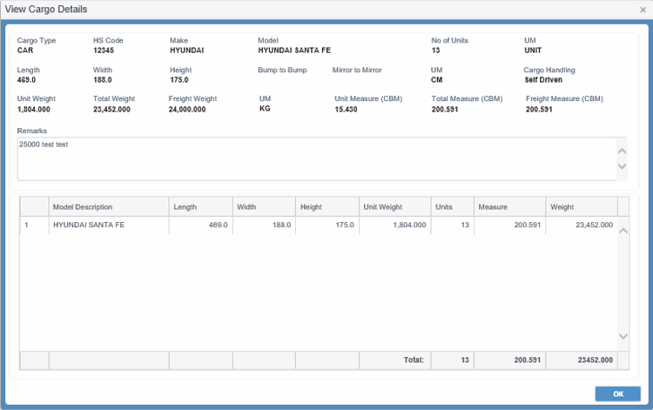Close the View Cargo Details dialog
The height and width of the screenshot is (410, 653).
pyautogui.click(x=643, y=10)
